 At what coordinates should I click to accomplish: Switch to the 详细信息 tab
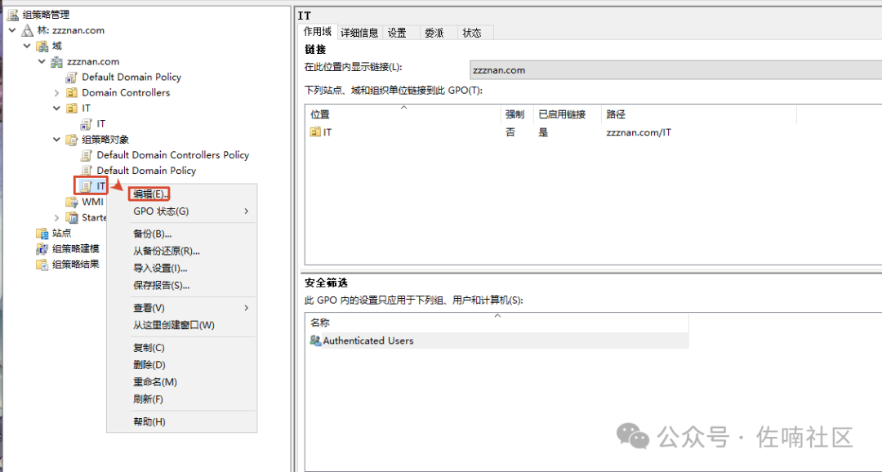(359, 33)
